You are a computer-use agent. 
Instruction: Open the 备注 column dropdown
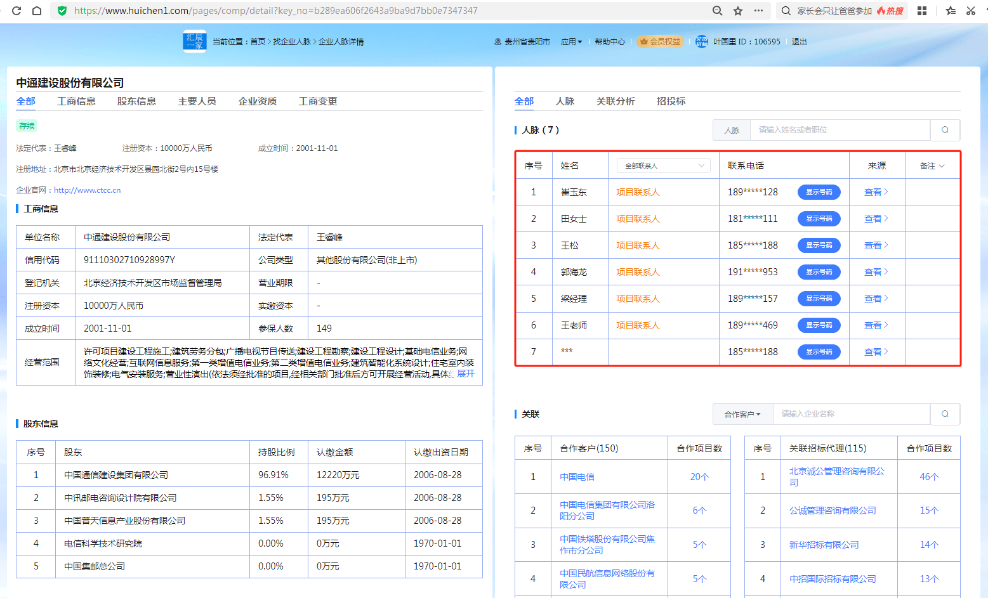[x=932, y=166]
